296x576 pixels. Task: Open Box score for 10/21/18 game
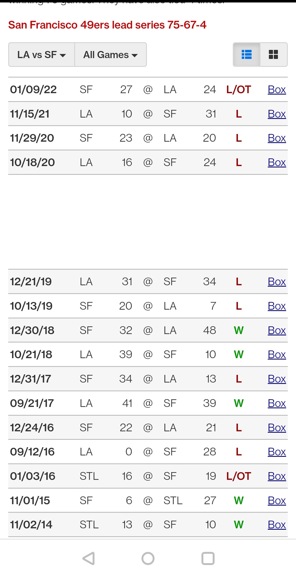click(277, 355)
